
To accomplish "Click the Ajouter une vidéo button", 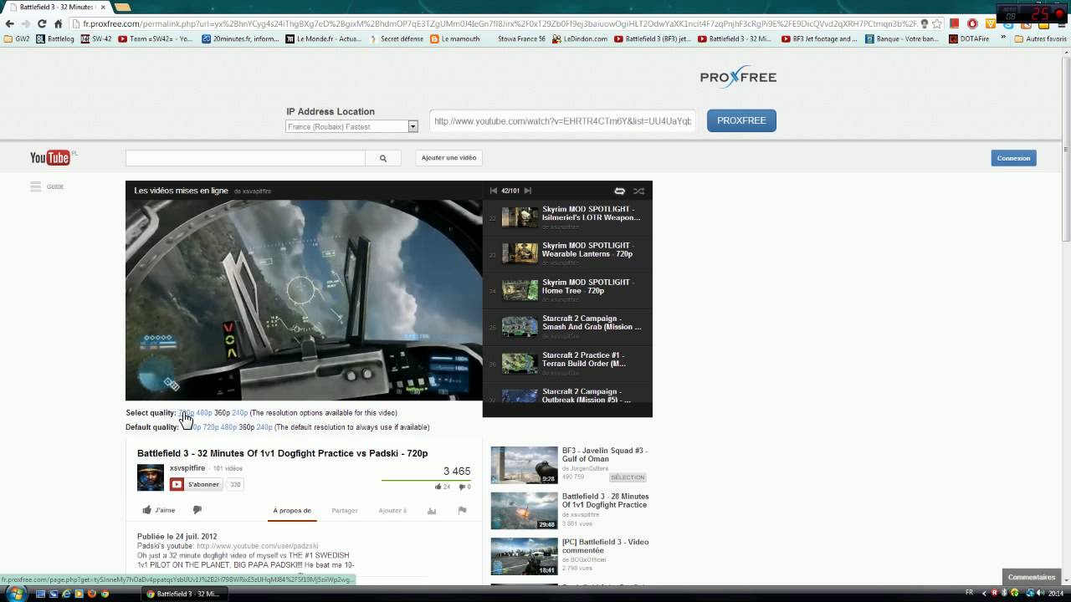I will 448,157.
